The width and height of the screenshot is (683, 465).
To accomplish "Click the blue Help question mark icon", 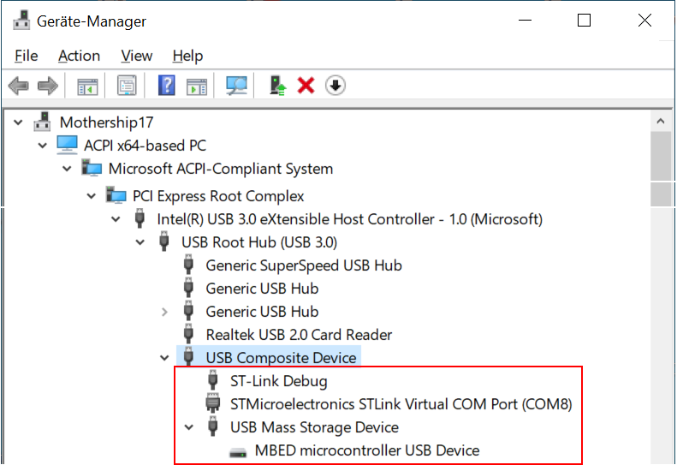I will (168, 86).
